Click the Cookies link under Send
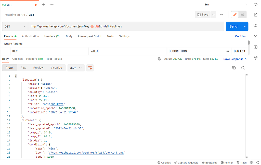 coord(240,36)
